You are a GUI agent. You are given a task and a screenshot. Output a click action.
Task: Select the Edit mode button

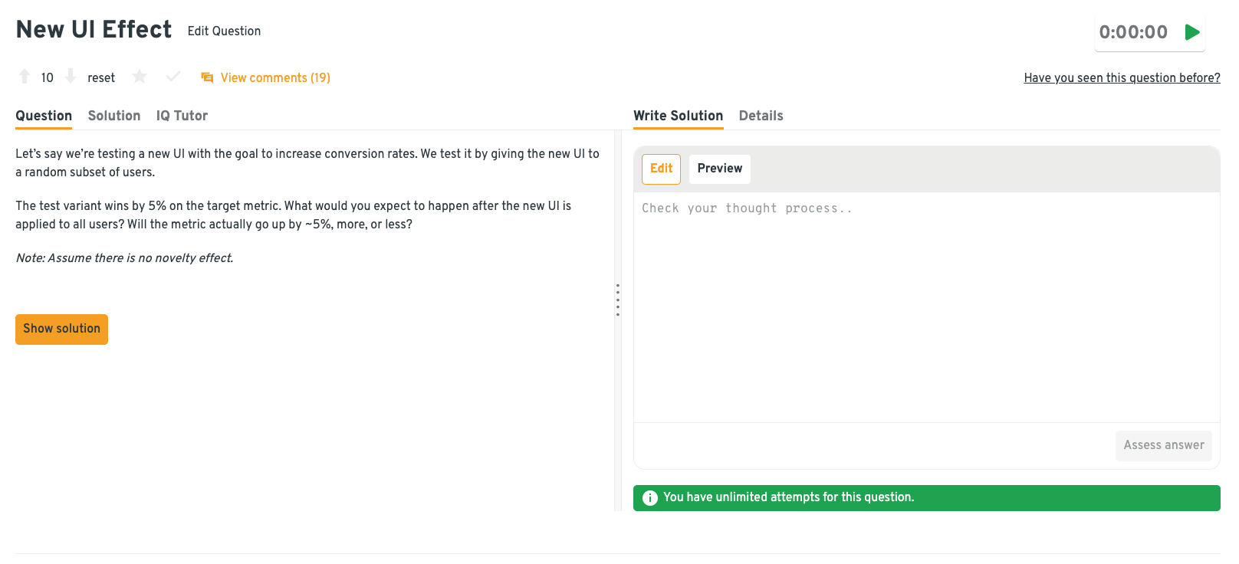click(x=661, y=169)
